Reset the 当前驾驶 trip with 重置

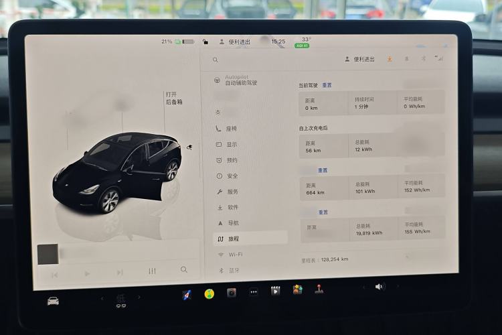pyautogui.click(x=327, y=85)
